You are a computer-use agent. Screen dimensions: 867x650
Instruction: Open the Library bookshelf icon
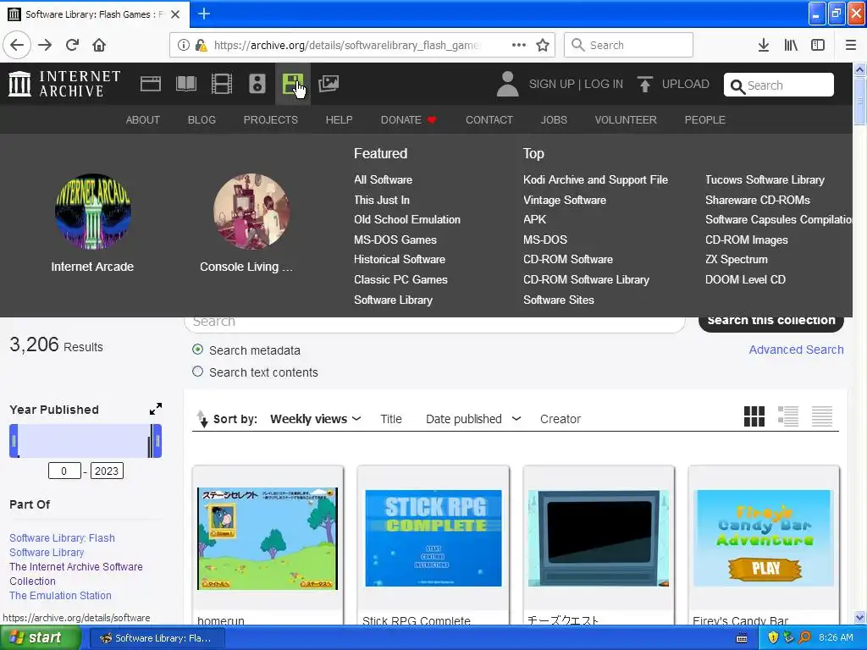[791, 45]
